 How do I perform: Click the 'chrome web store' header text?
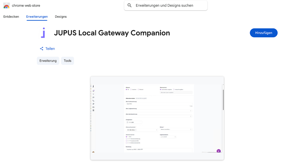[x=26, y=6]
